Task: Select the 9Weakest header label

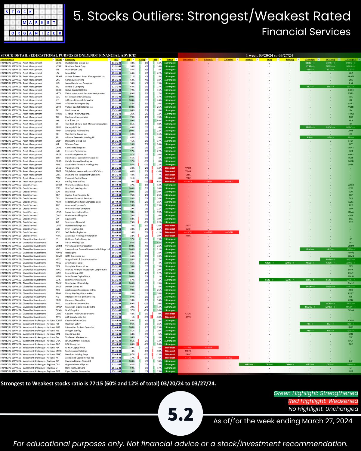Action: click(188, 60)
